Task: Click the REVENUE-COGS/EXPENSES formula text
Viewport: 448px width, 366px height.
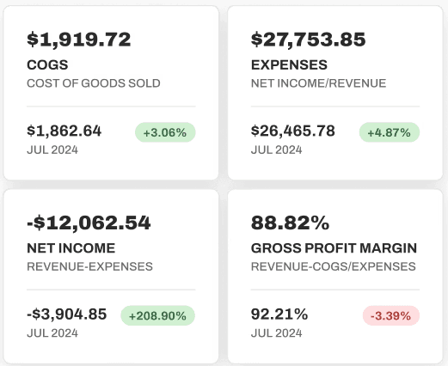Action: pos(334,266)
